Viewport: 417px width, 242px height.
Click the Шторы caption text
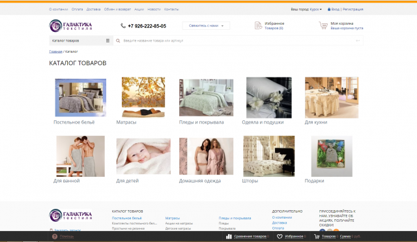pos(250,181)
